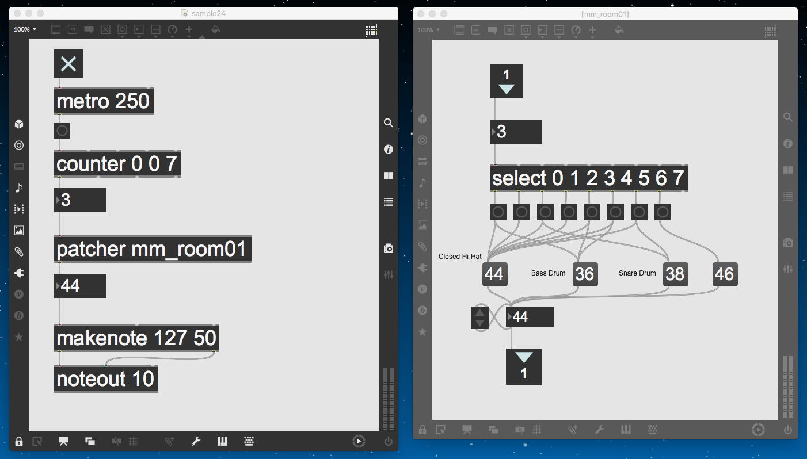Toggle the patcher lock in mm_room01 window
Image resolution: width=807 pixels, height=459 pixels.
[x=422, y=429]
